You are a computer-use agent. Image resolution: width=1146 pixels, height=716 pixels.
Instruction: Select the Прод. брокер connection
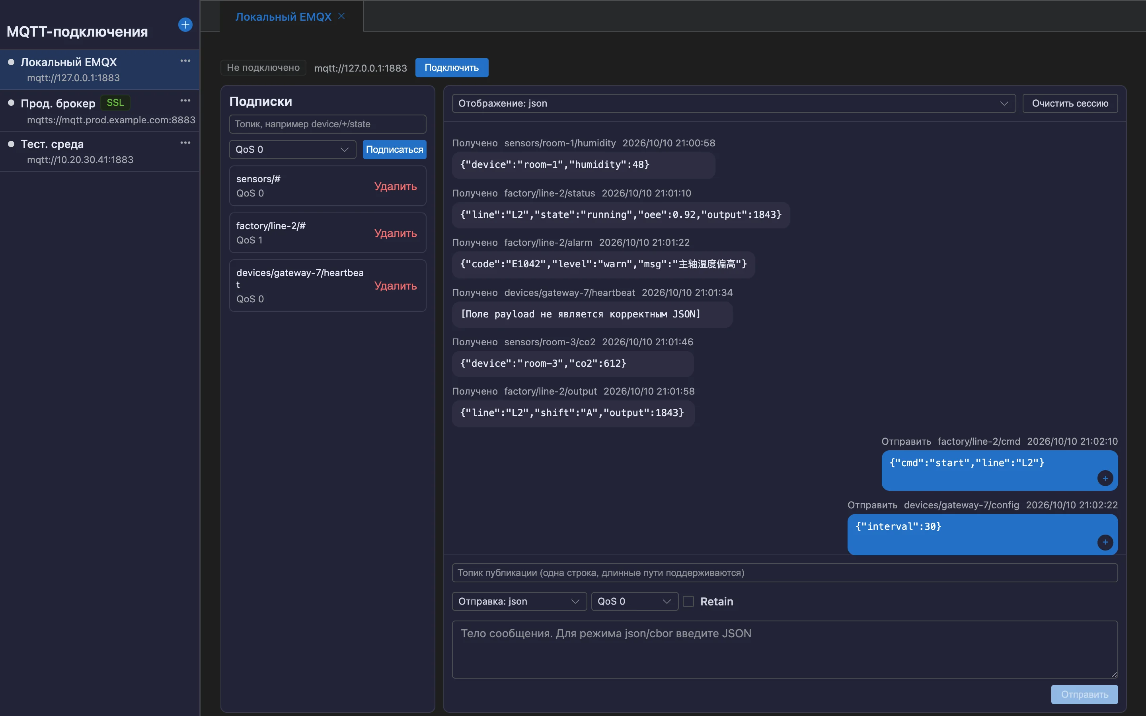click(x=99, y=111)
